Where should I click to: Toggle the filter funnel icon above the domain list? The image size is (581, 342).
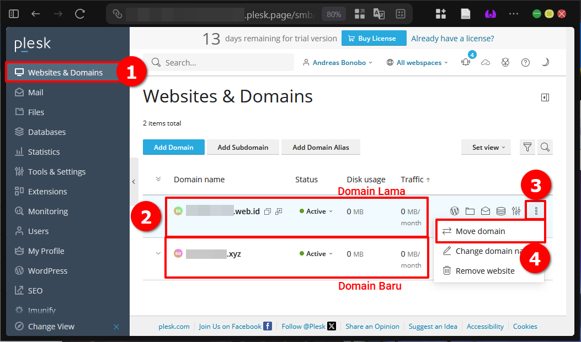pos(527,147)
